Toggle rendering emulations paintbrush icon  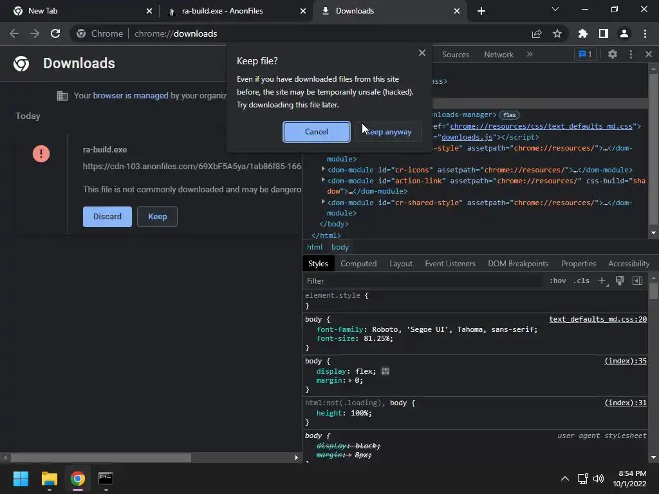click(620, 281)
